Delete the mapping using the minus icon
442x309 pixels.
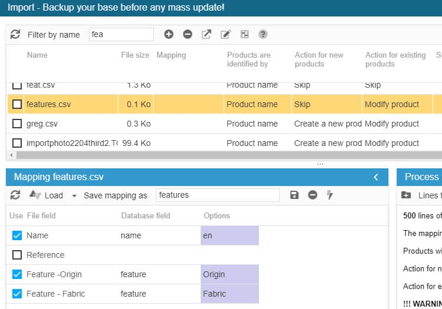[313, 195]
